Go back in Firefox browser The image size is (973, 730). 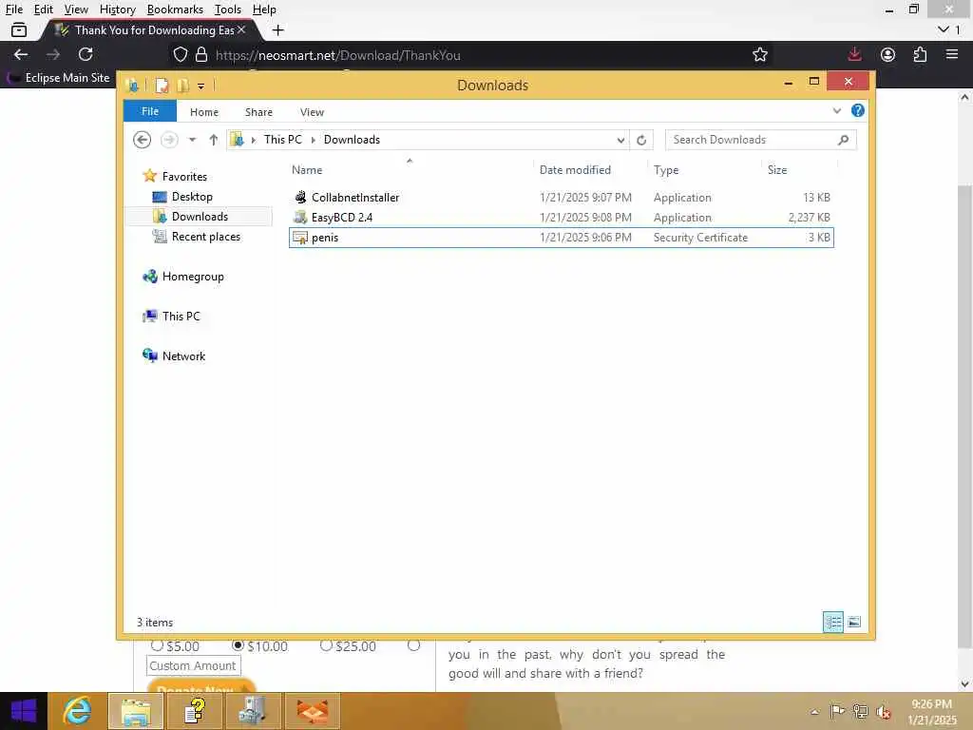21,54
